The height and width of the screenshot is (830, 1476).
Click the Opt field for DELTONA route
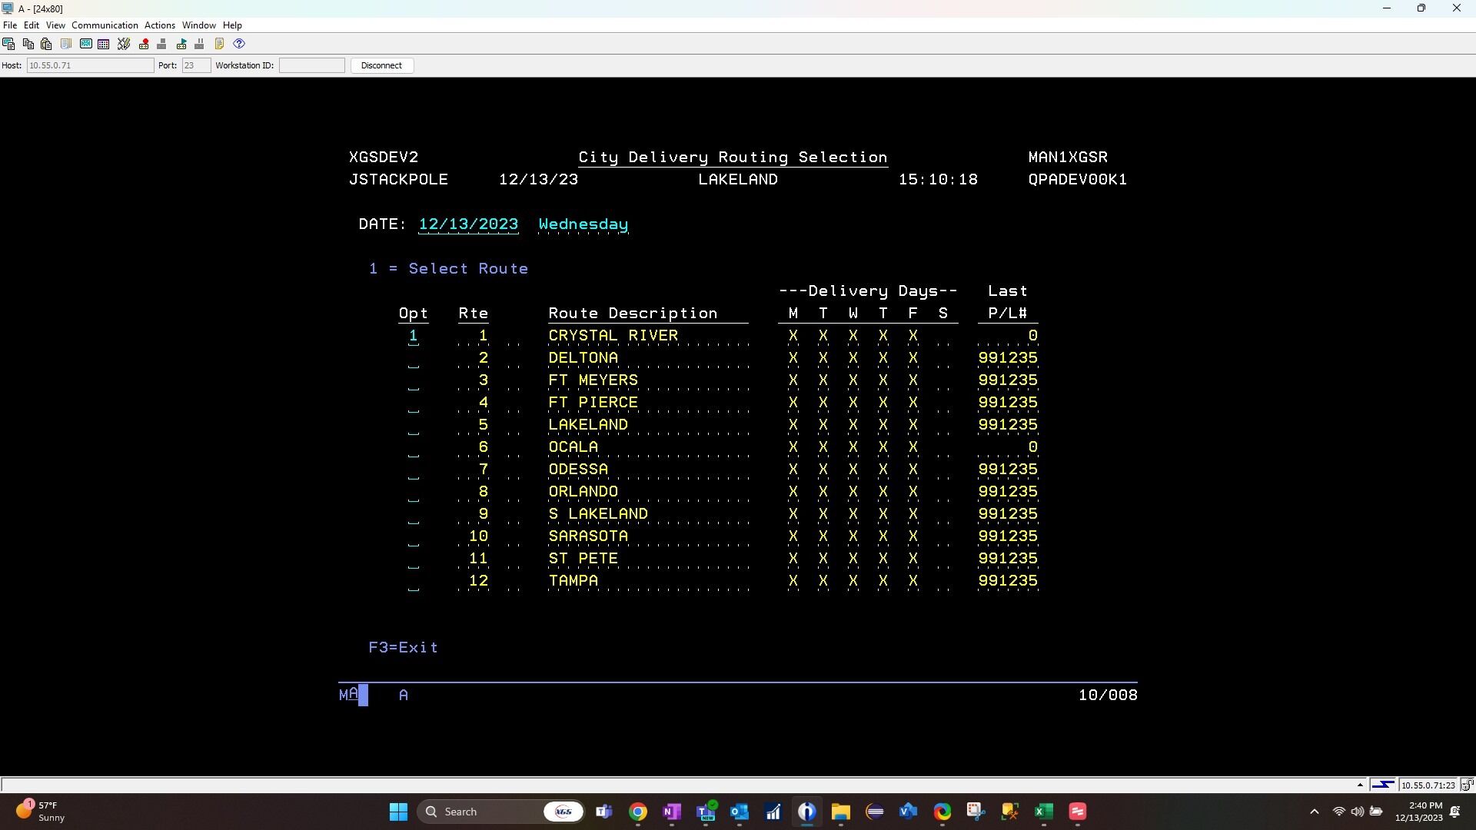[x=414, y=359]
